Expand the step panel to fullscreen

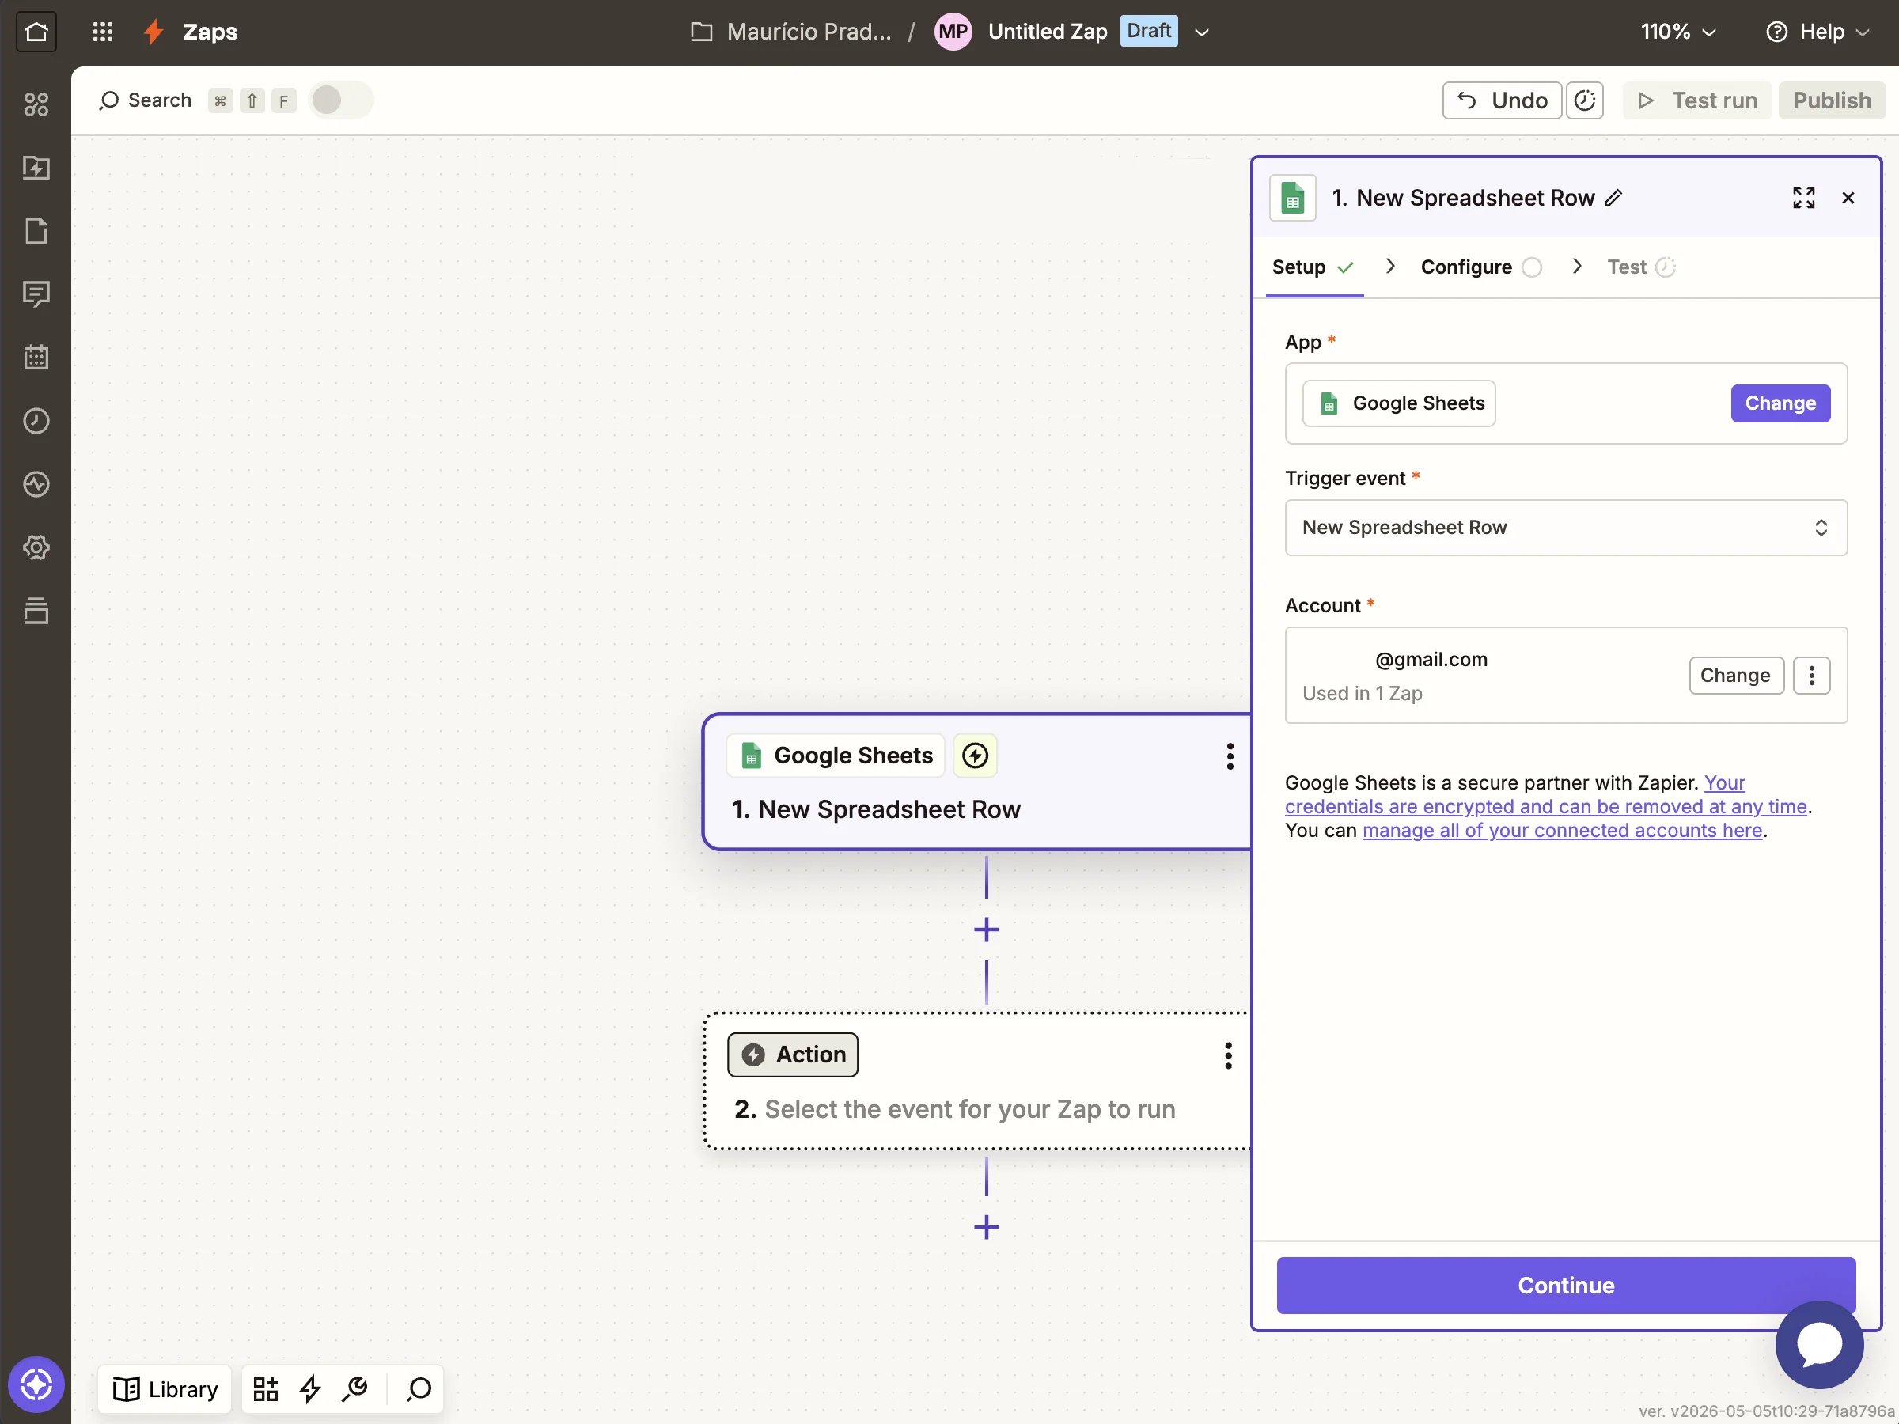[1802, 199]
